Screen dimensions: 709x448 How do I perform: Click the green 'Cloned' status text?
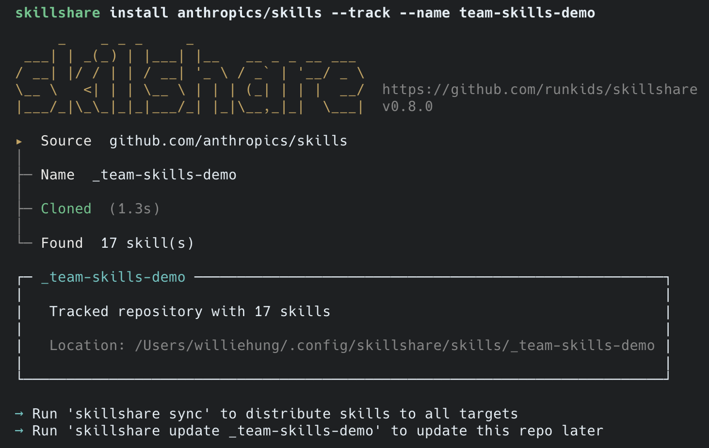click(x=66, y=208)
